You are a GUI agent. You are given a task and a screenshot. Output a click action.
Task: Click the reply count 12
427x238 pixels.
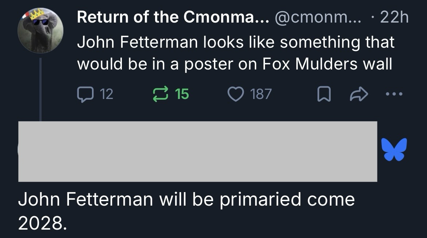coord(106,94)
